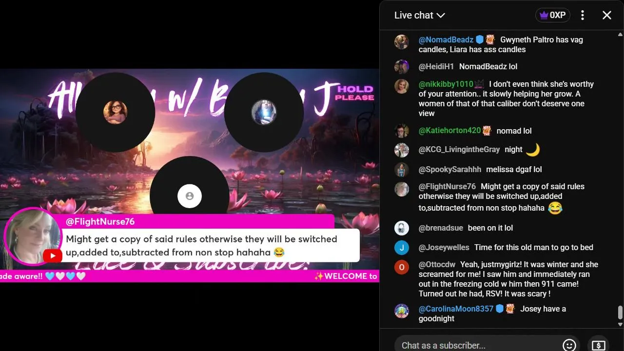Expand the Live chat mode dropdown
This screenshot has height=351, width=624.
419,15
